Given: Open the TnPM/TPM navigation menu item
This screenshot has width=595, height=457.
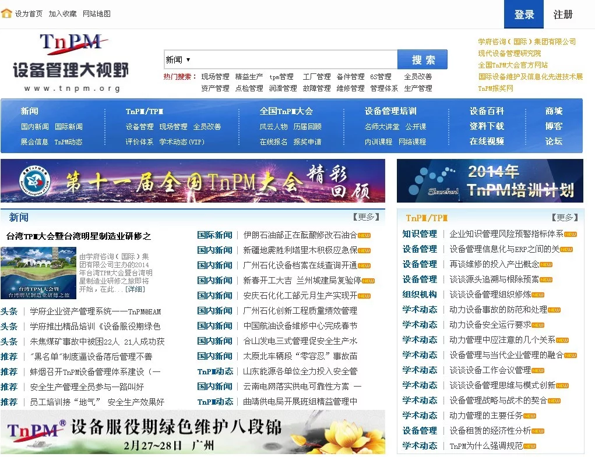Looking at the screenshot, I should 145,111.
